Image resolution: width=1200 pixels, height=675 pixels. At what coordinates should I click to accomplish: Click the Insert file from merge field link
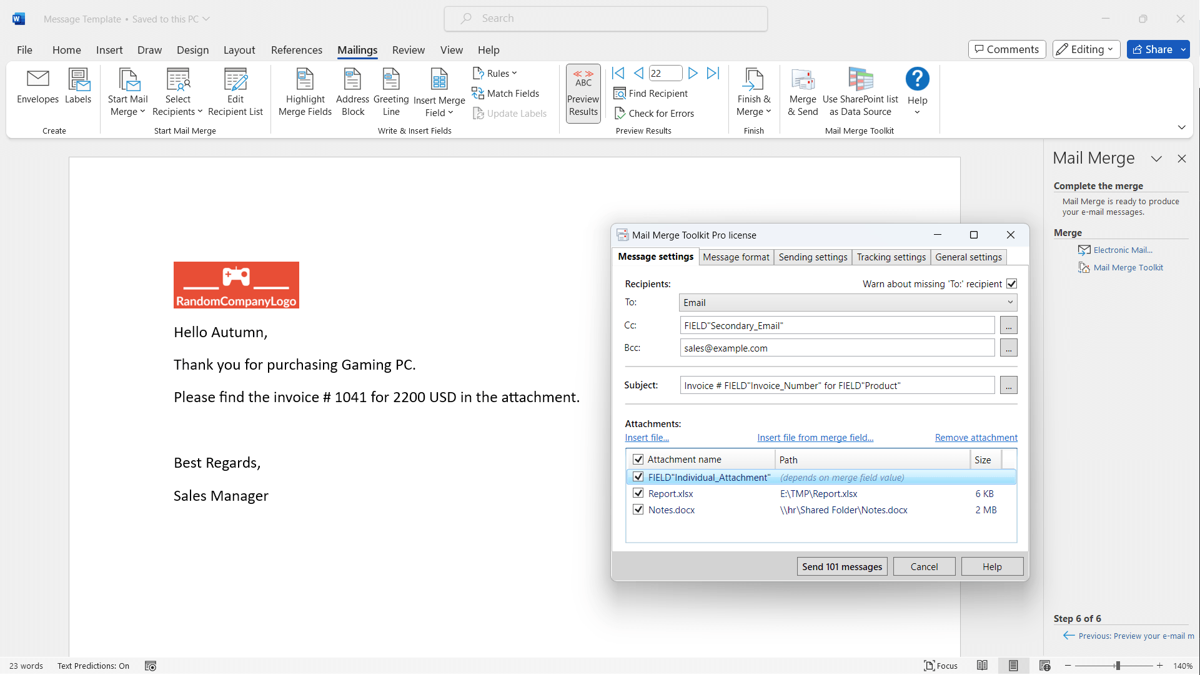click(815, 437)
